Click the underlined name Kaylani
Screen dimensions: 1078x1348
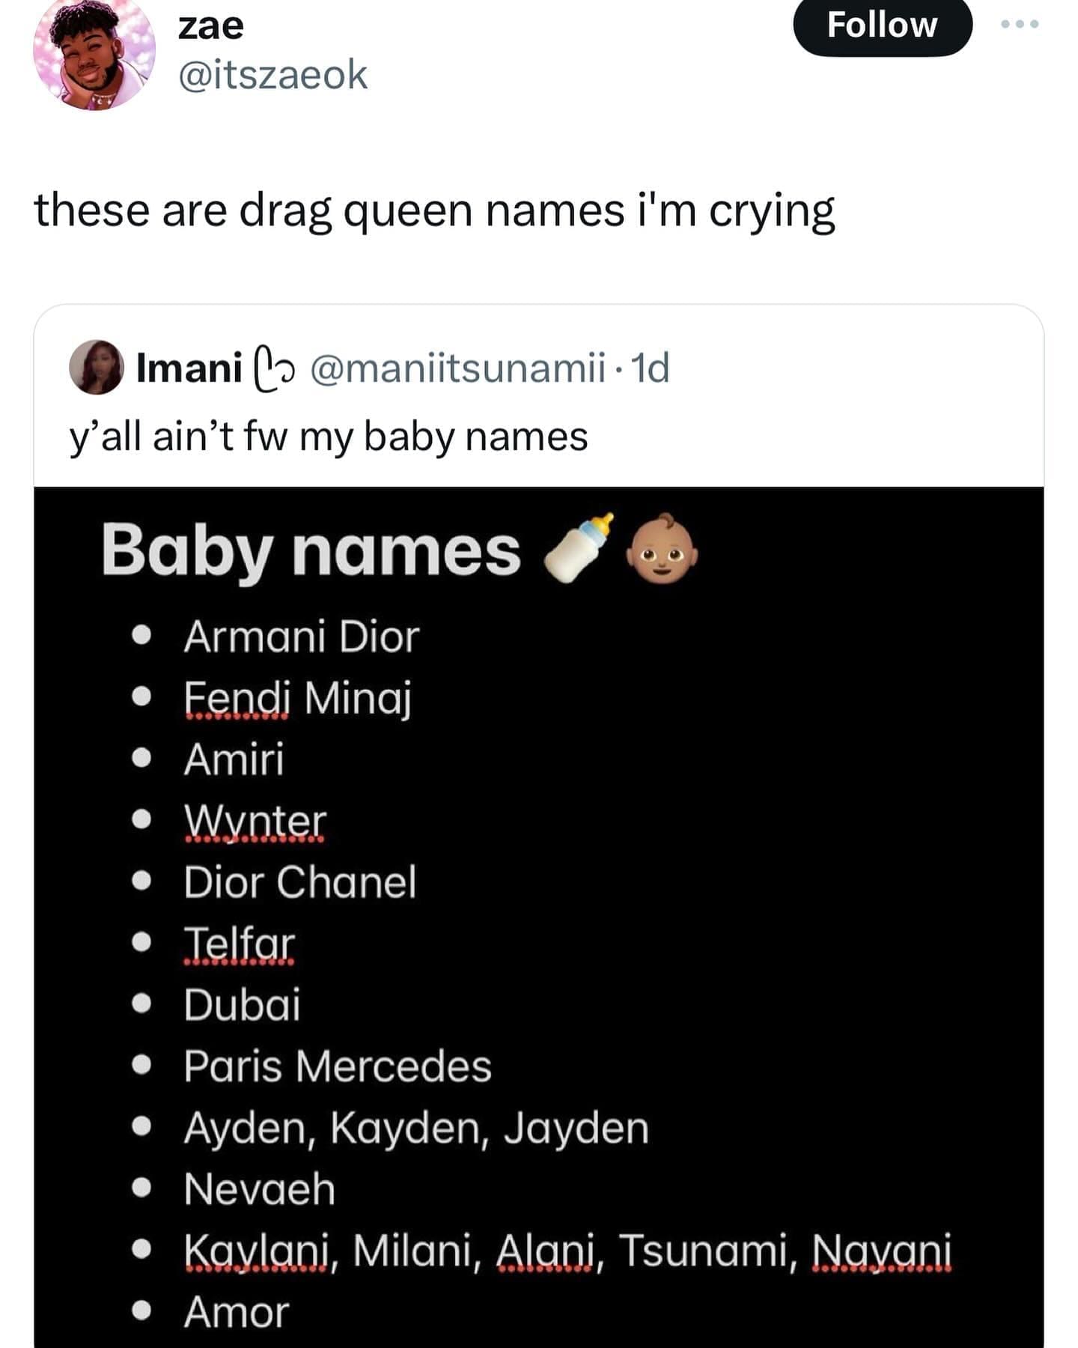(258, 1250)
